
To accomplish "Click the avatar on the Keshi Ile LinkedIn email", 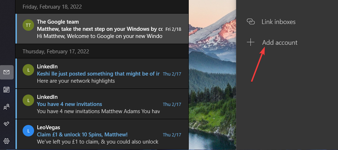I will click(x=28, y=70).
